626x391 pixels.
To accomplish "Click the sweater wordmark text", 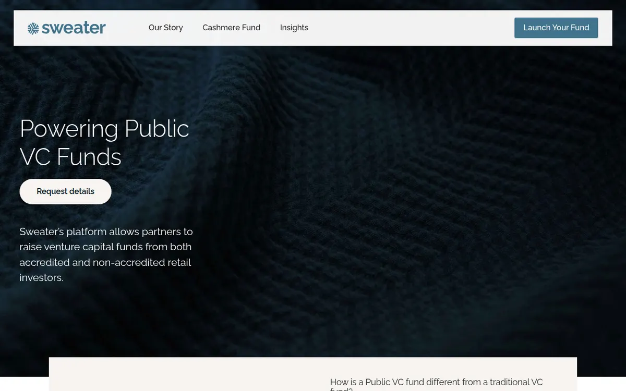I will (x=74, y=28).
